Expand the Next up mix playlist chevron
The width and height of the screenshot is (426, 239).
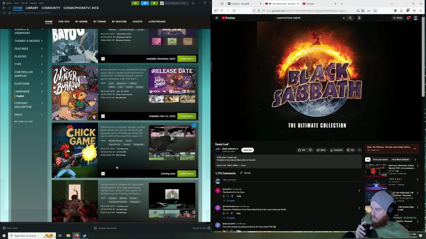(415, 148)
